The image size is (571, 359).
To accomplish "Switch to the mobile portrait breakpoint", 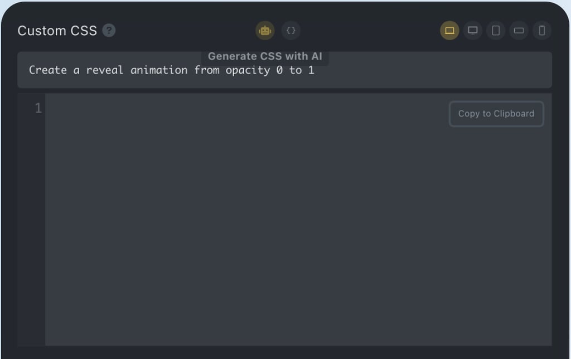I will click(542, 31).
